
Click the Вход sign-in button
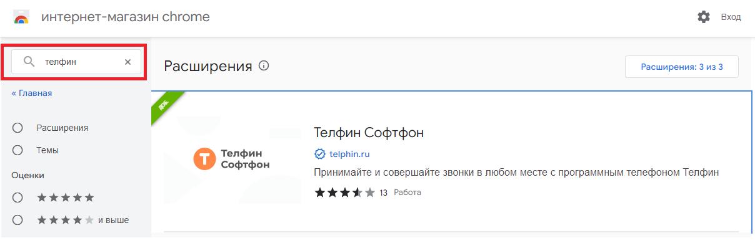(x=731, y=17)
